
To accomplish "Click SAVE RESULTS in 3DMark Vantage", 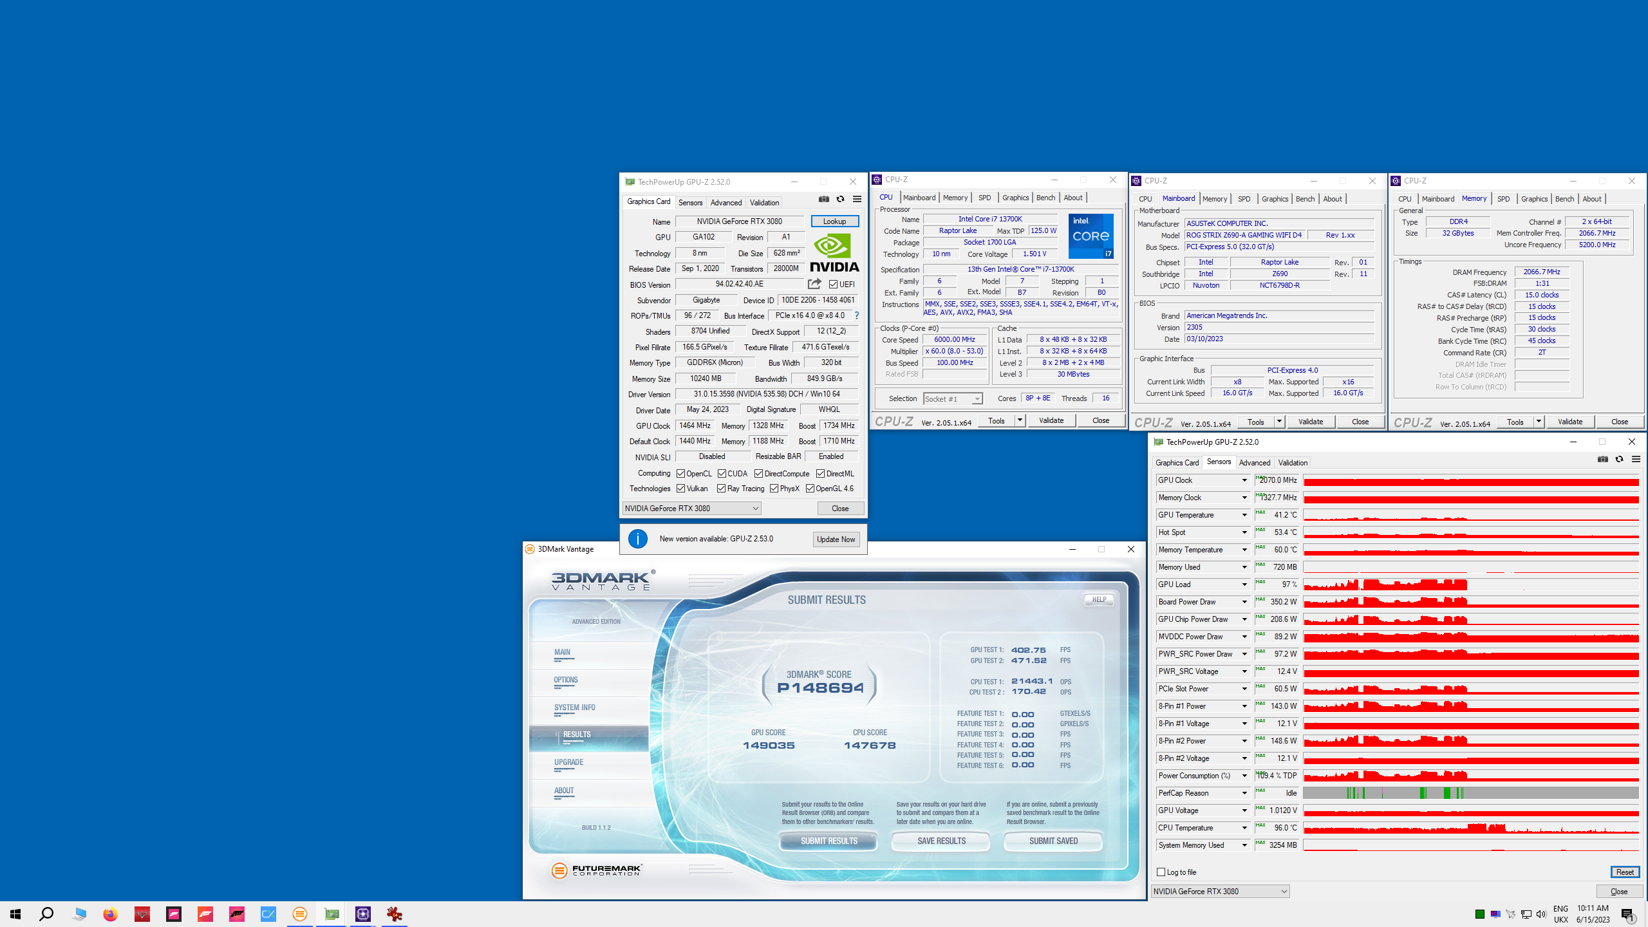I will [x=941, y=841].
